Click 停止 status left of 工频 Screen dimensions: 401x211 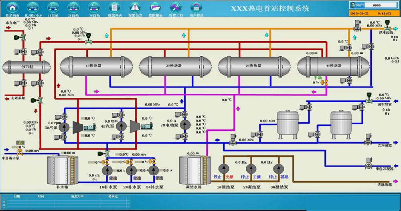[x=245, y=177]
